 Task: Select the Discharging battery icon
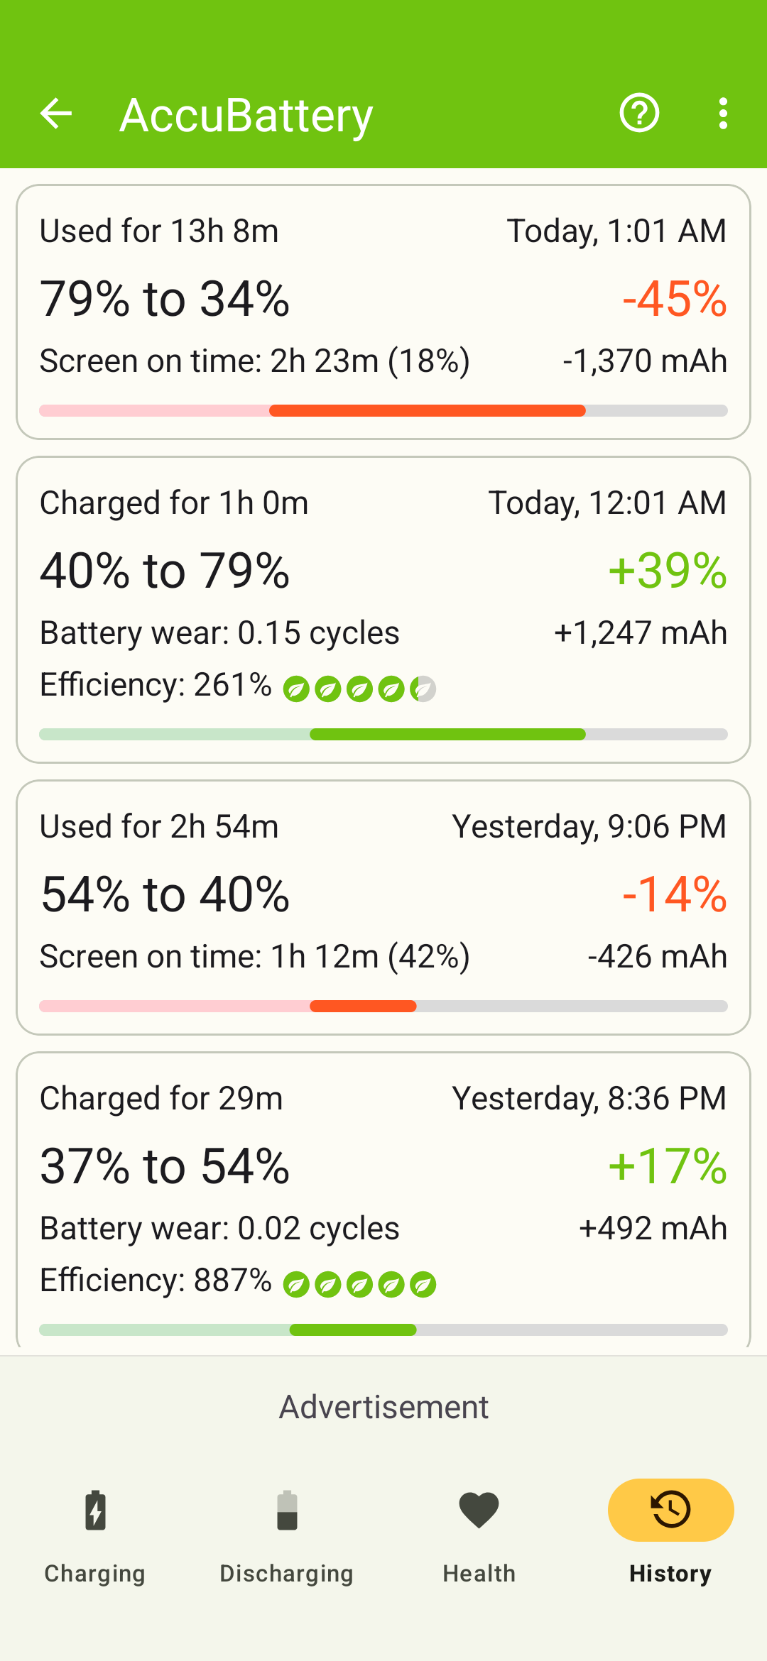click(287, 1510)
